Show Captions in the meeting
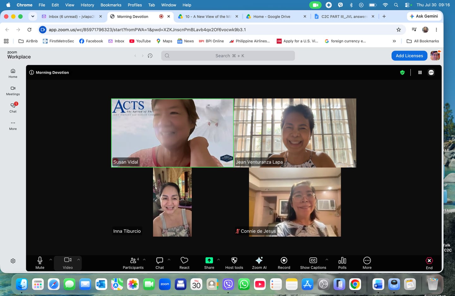The image size is (455, 296). click(313, 263)
